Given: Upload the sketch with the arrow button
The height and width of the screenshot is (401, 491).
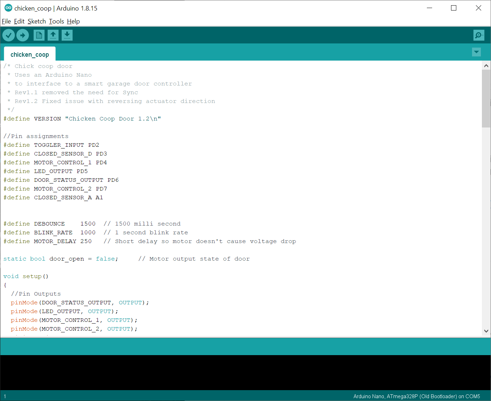Looking at the screenshot, I should point(22,35).
